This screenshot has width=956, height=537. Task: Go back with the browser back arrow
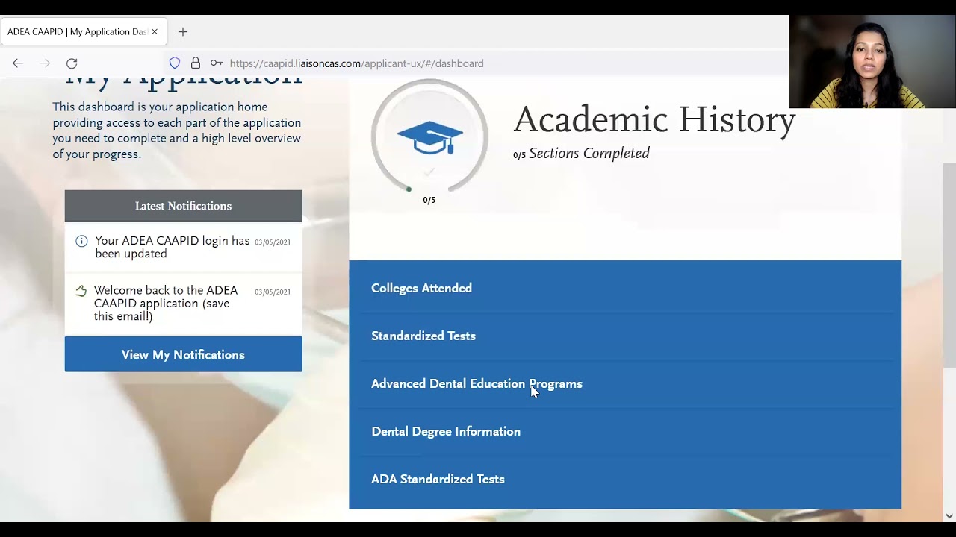click(x=18, y=63)
